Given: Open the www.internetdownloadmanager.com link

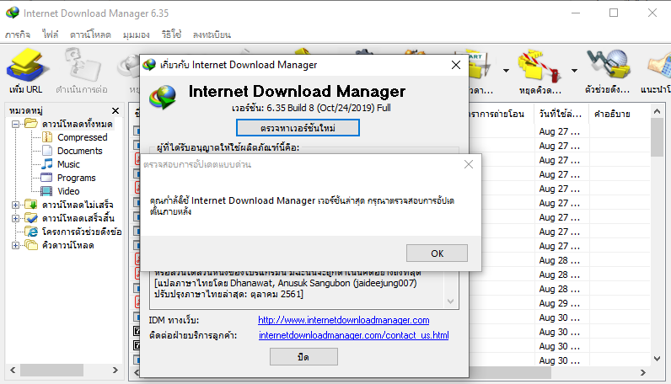Looking at the screenshot, I should [344, 320].
